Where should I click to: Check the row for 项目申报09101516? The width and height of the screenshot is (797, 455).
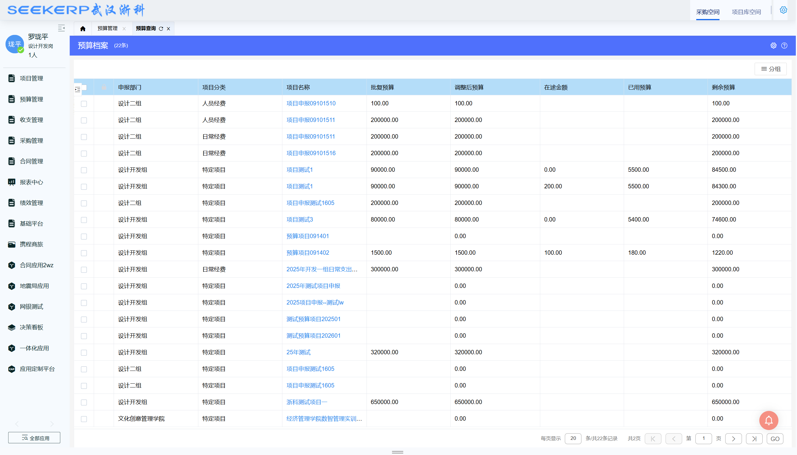click(x=84, y=154)
